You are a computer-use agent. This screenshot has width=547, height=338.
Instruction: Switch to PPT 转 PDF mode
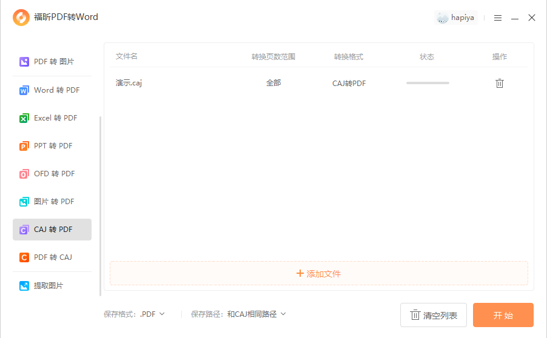[52, 146]
